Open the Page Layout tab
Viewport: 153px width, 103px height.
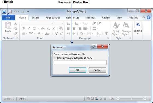click(52, 18)
